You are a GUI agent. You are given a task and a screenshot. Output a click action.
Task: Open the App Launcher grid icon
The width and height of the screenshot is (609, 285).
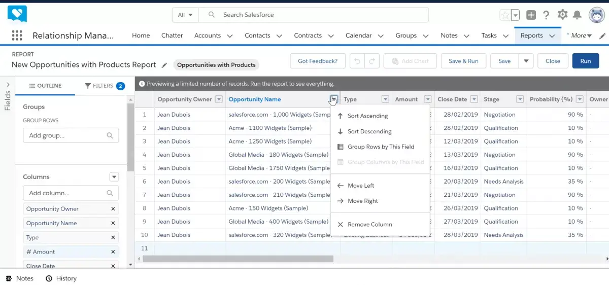(17, 35)
